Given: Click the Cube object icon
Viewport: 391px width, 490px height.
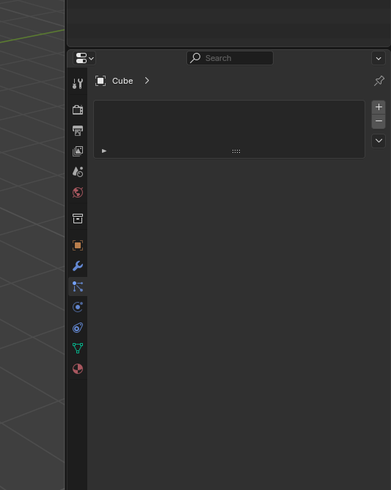Looking at the screenshot, I should (x=101, y=81).
